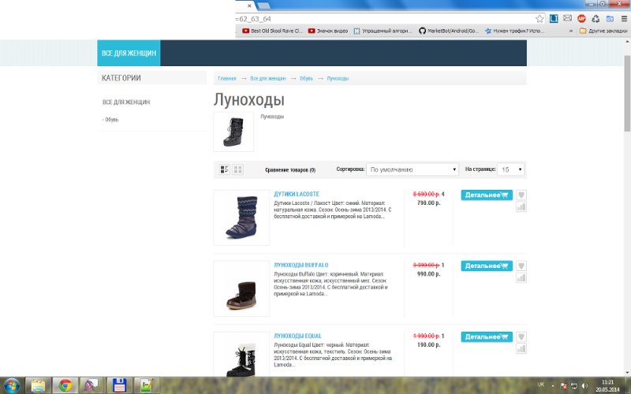Switch to grid view layout icon

238,169
